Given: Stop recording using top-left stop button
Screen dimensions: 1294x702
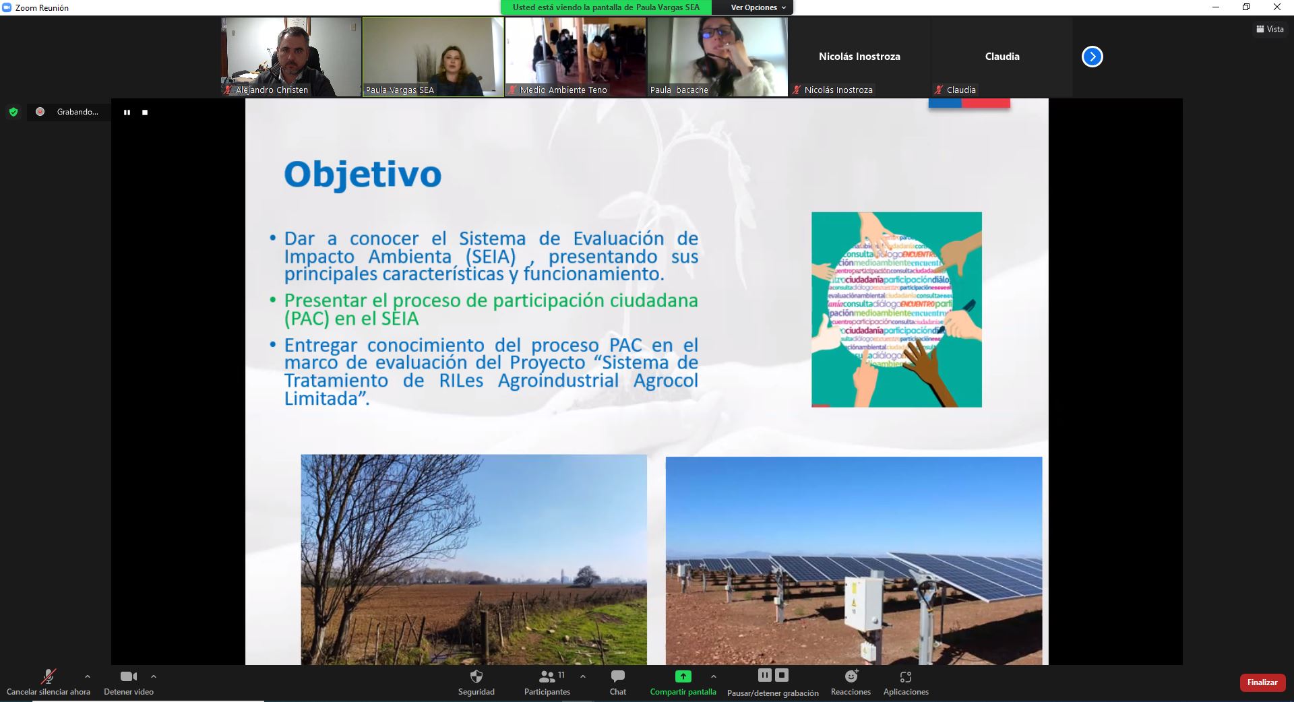Looking at the screenshot, I should [145, 113].
